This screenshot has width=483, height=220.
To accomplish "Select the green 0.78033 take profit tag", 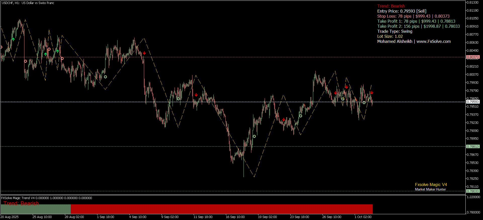I will [473, 191].
